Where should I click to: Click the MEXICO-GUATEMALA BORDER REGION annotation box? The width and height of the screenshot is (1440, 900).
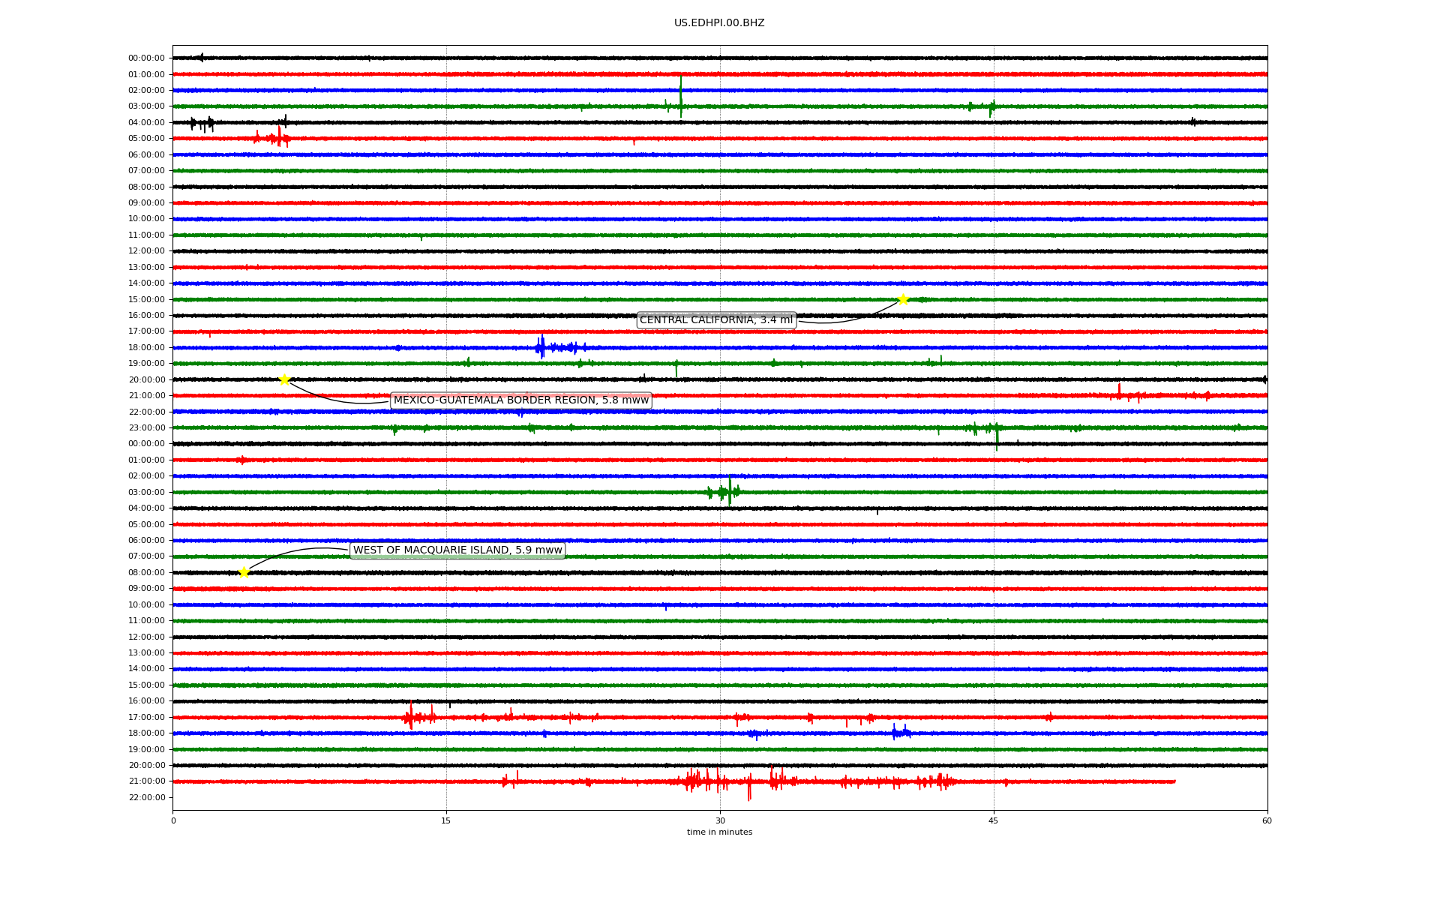[520, 400]
